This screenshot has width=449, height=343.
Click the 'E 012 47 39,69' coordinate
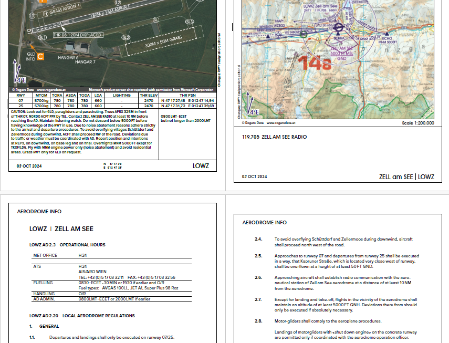[201, 106]
